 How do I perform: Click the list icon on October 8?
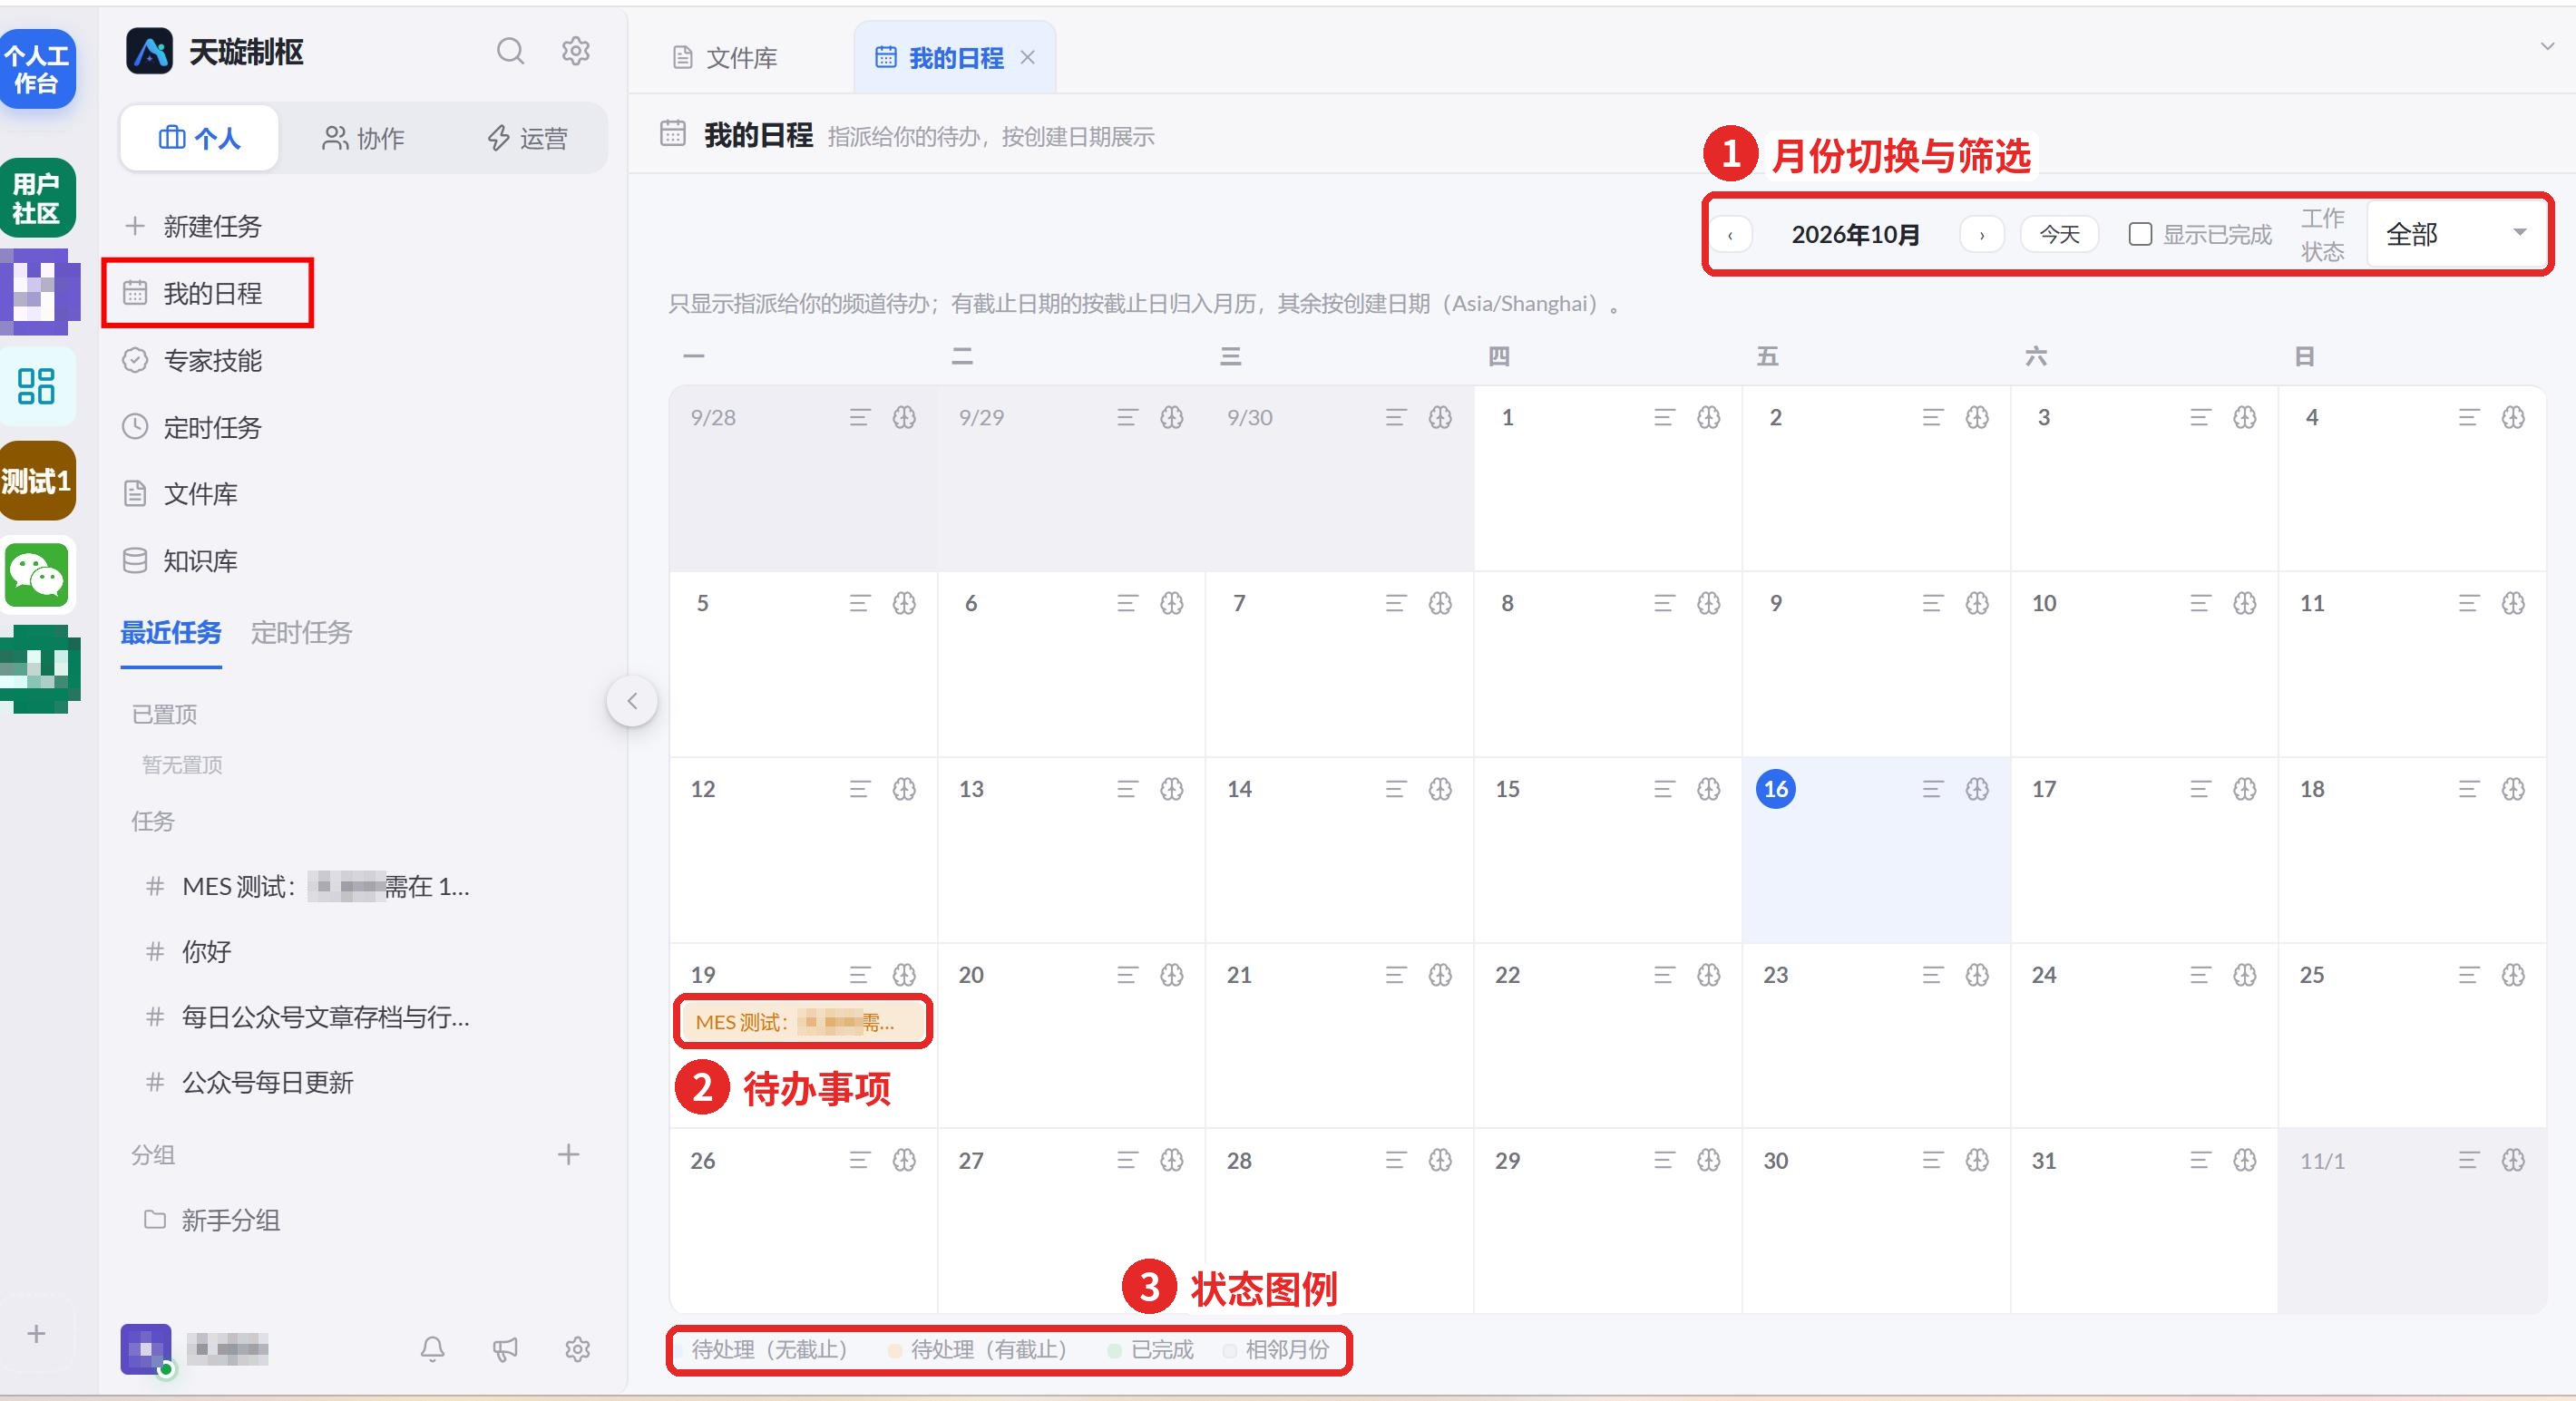pos(1664,603)
